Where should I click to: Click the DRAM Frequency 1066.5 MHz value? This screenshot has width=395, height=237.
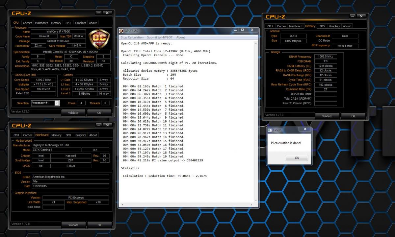pos(325,57)
